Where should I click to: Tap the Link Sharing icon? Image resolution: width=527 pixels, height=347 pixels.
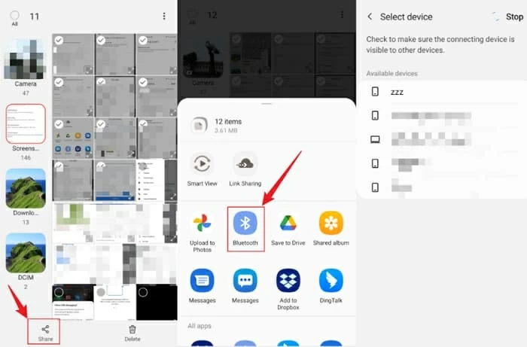click(245, 164)
